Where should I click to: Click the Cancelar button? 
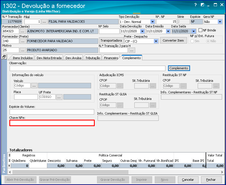[188, 180]
